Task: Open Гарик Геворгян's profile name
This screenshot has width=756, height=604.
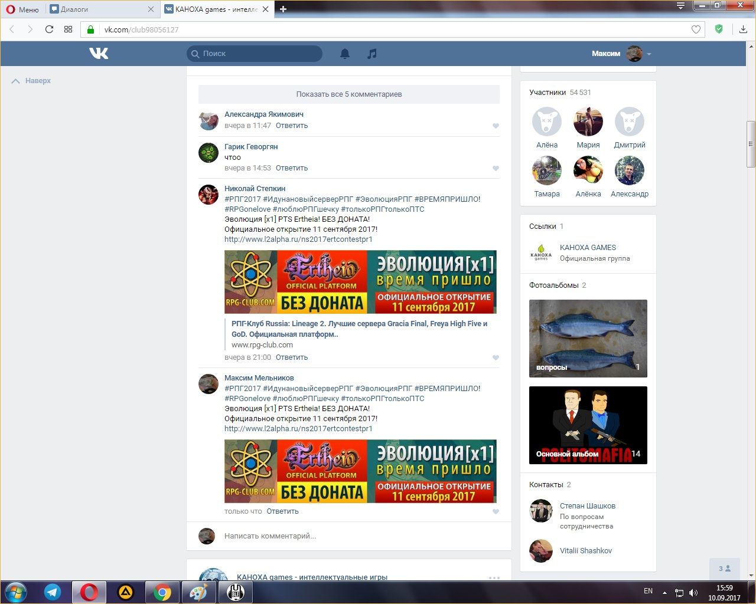Action: 251,147
